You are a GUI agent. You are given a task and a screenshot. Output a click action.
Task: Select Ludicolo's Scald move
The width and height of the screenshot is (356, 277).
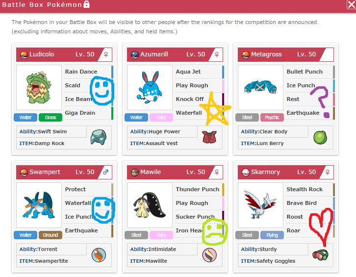click(x=88, y=85)
